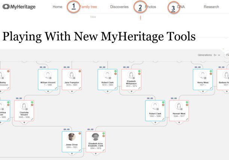Add a photo to William Vincent via camera icon

pyautogui.click(x=50, y=78)
